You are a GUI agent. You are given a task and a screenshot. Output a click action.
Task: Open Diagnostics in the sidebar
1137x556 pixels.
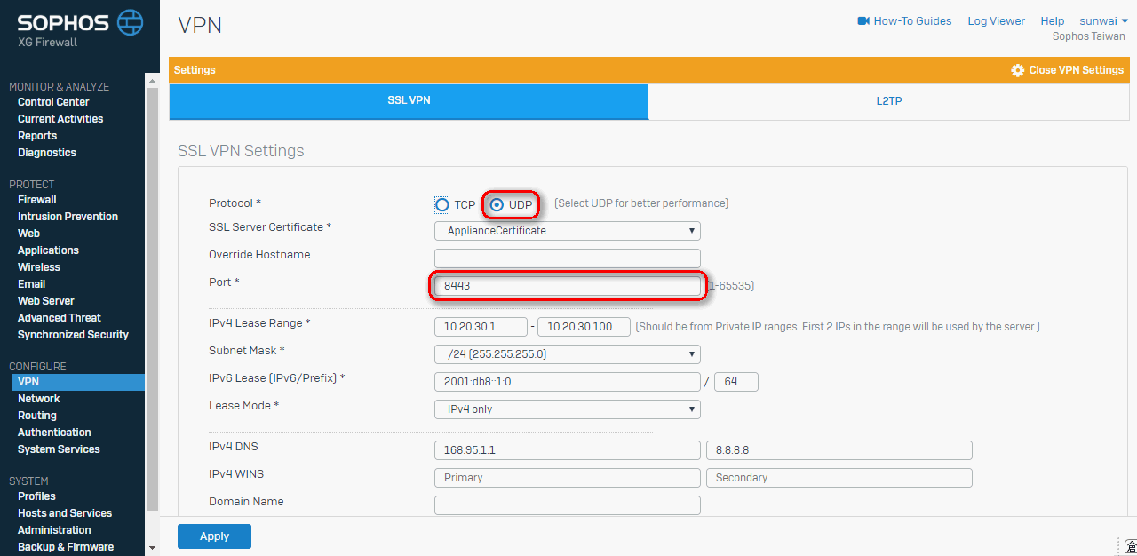pos(47,153)
